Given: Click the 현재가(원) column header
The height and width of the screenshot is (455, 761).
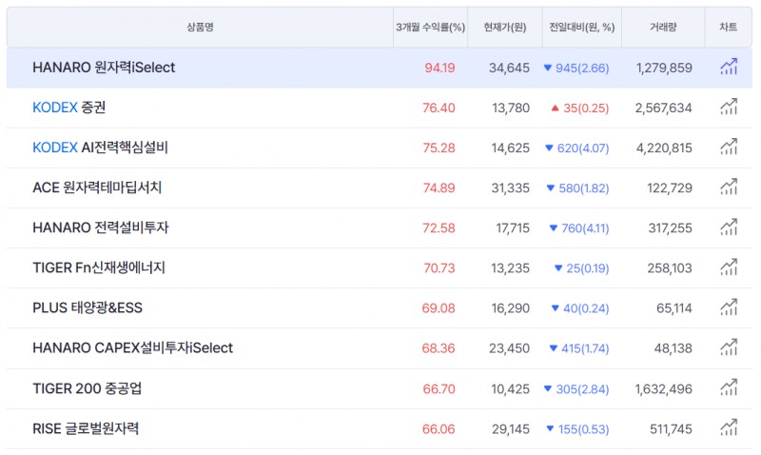Looking at the screenshot, I should tap(505, 28).
